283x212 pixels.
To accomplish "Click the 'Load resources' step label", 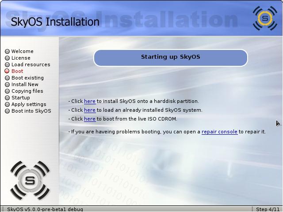I will [31, 64].
